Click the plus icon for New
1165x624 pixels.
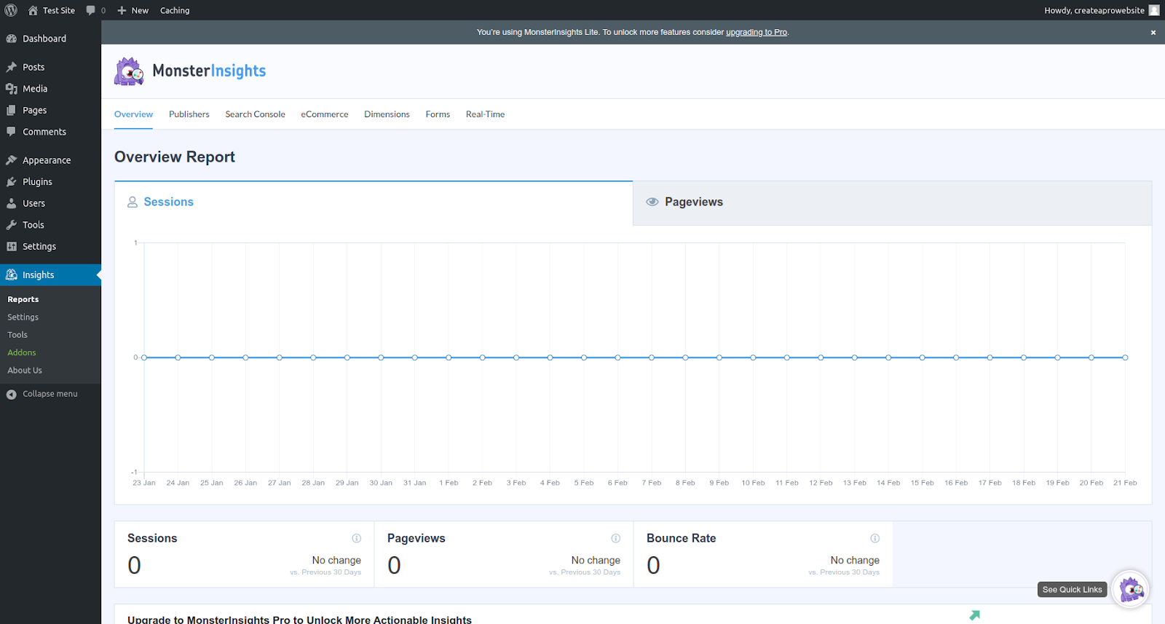click(x=122, y=10)
